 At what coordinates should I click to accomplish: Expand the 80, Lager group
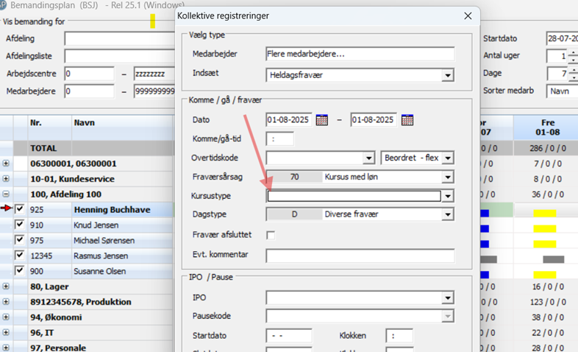pos(7,286)
